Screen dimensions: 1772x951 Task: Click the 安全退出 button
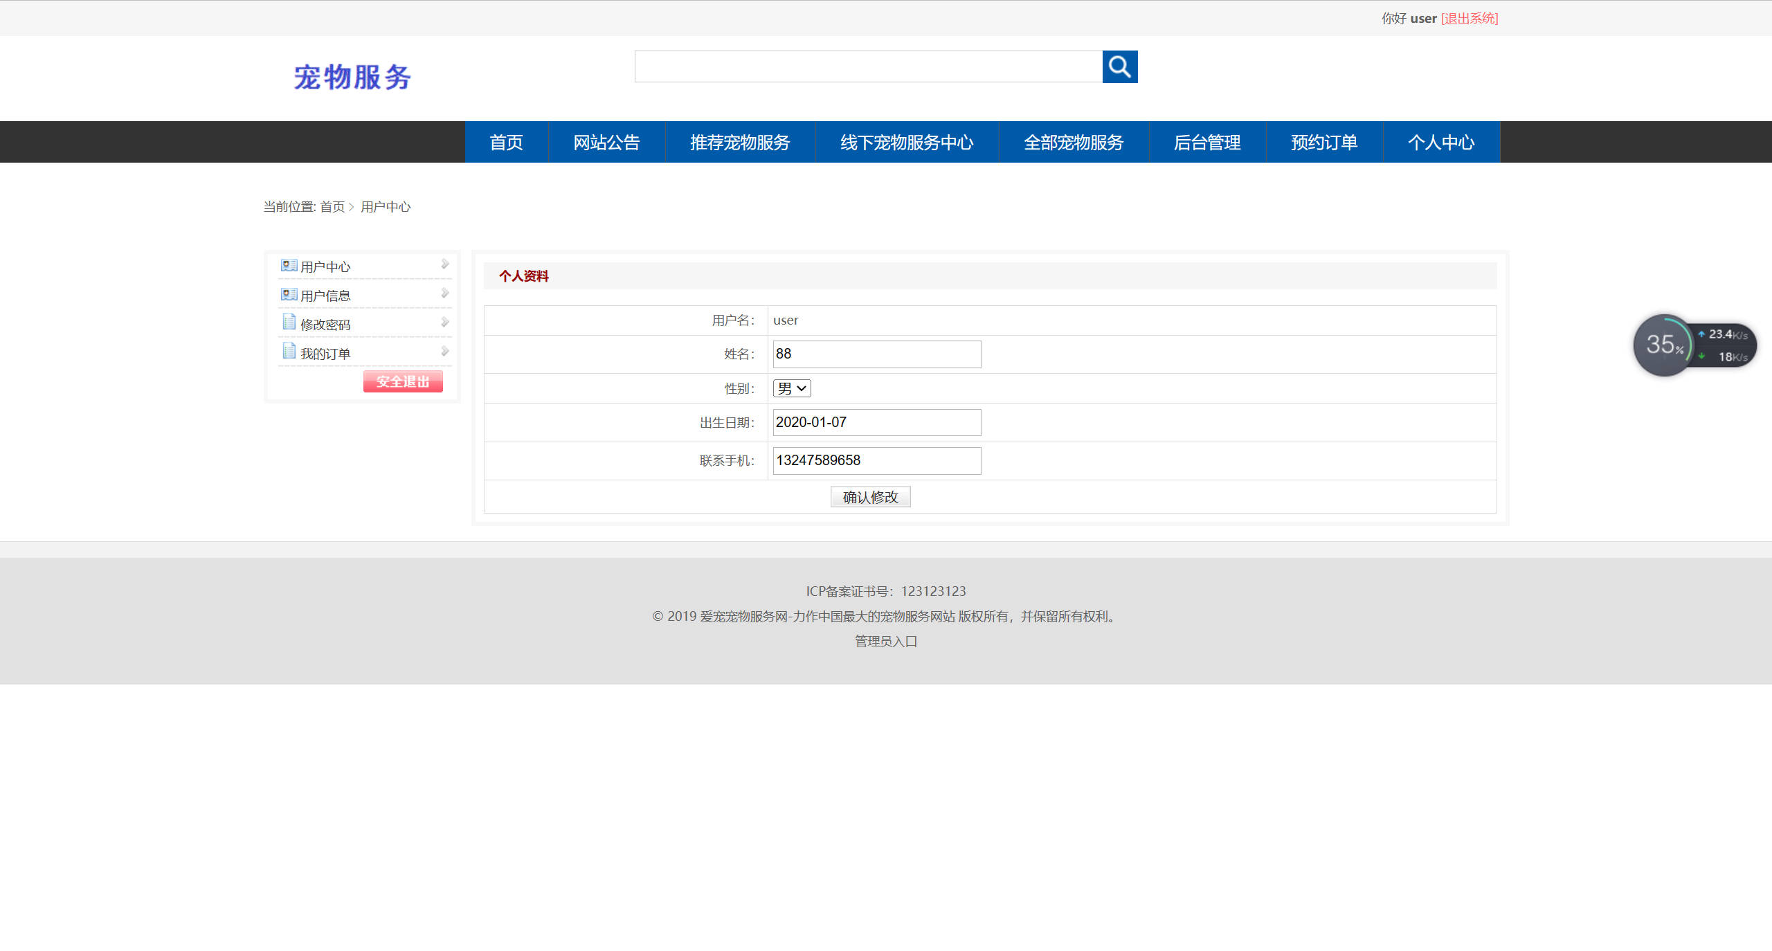tap(404, 381)
